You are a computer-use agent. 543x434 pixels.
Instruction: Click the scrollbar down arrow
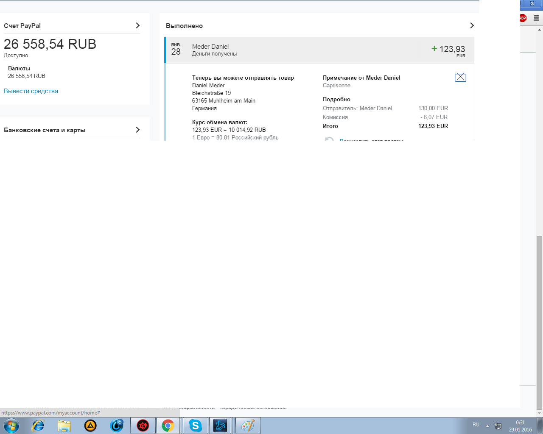point(540,413)
